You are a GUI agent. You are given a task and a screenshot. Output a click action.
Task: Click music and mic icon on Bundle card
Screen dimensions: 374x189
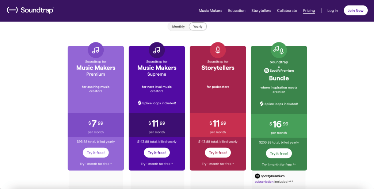point(279,50)
